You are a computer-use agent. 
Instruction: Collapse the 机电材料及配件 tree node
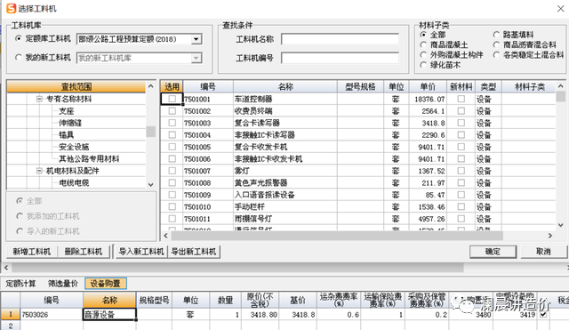tap(39, 170)
